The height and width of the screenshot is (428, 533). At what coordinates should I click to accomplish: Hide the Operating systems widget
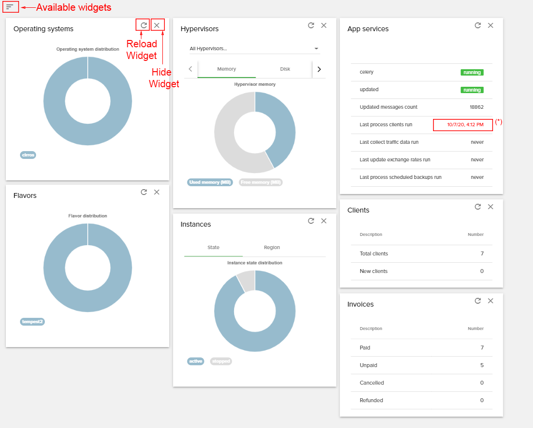(x=157, y=25)
